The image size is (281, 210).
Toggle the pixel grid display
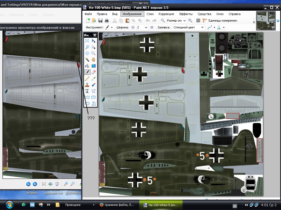pyautogui.click(x=198, y=21)
